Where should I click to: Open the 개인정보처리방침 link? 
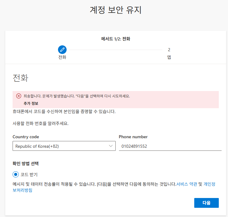tap(209, 184)
